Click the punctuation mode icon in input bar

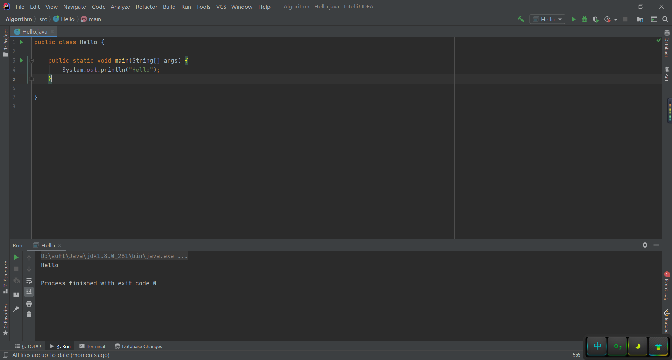pos(617,346)
